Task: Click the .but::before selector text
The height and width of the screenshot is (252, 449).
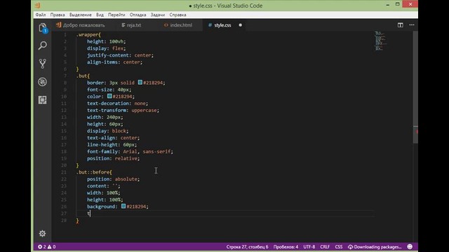Action: [x=94, y=172]
